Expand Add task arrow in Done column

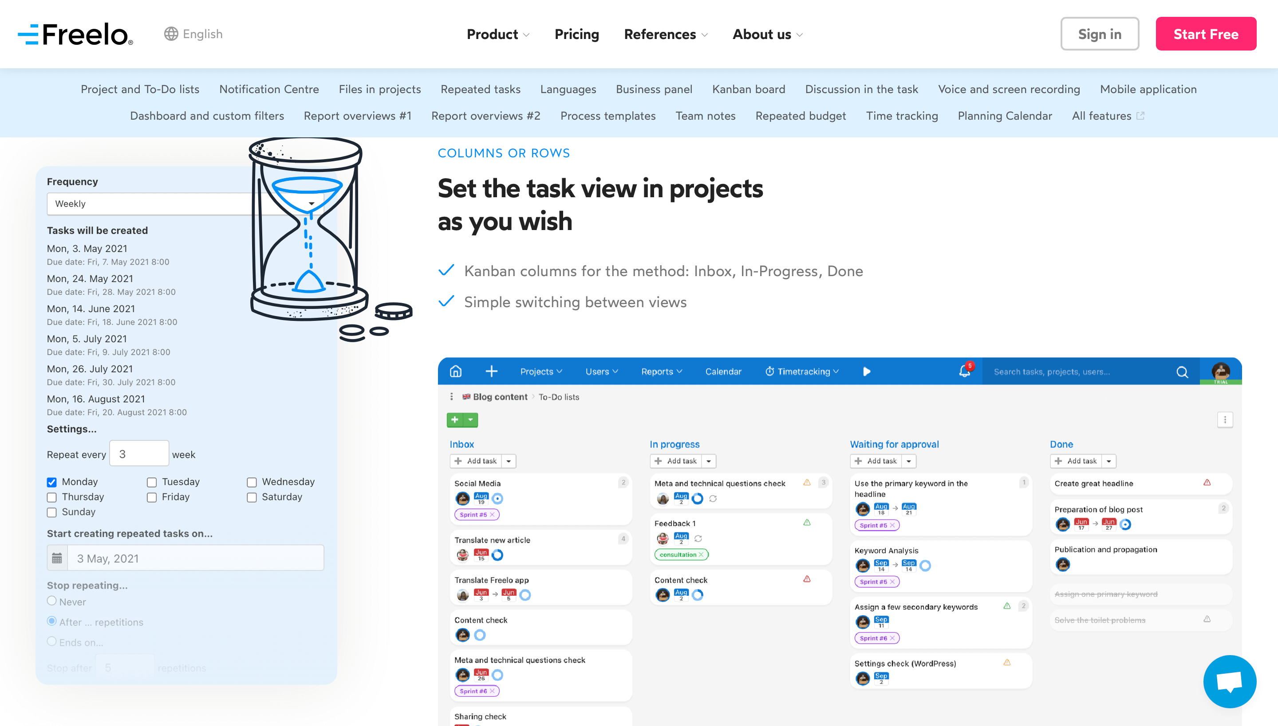1109,461
